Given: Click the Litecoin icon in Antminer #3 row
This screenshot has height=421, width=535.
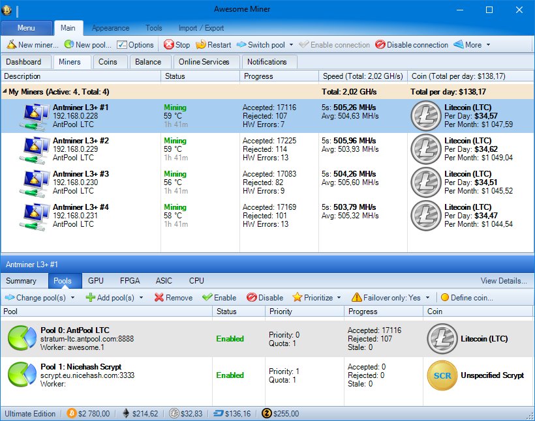Looking at the screenshot, I should pos(426,182).
